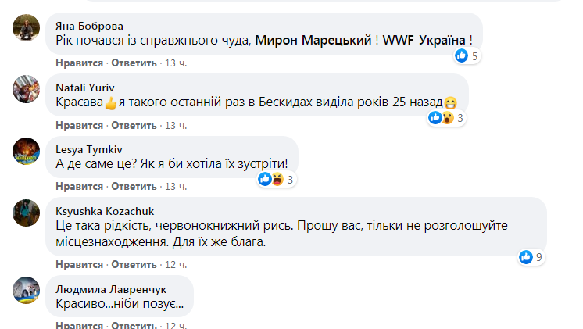Click Людмила Лавренчук's avatar image

click(26, 289)
